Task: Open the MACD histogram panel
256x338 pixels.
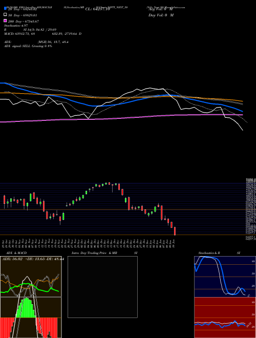Action: [31, 318]
